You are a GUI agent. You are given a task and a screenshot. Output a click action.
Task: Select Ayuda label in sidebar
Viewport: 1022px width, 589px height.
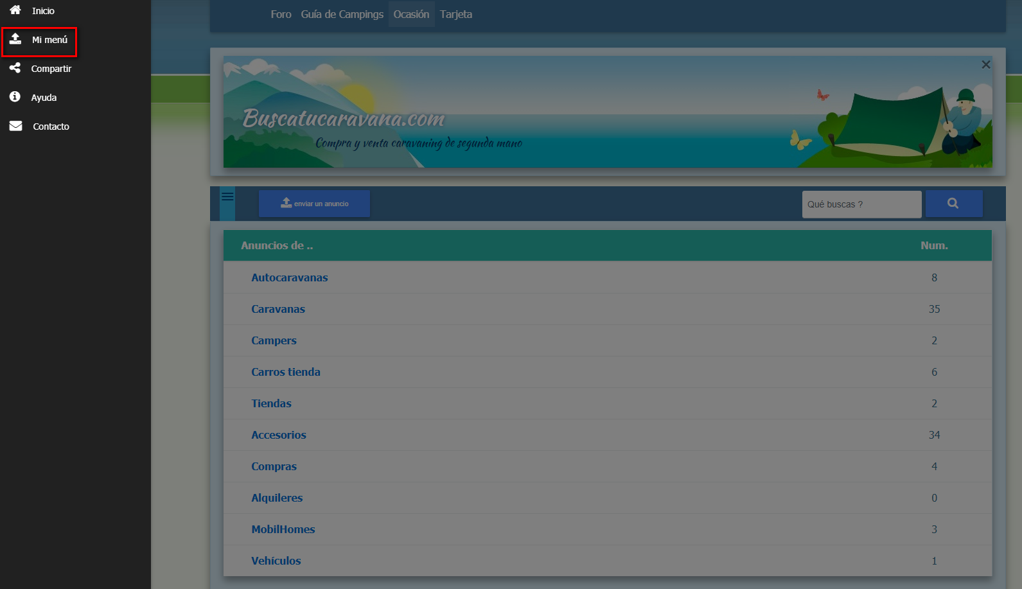point(44,98)
